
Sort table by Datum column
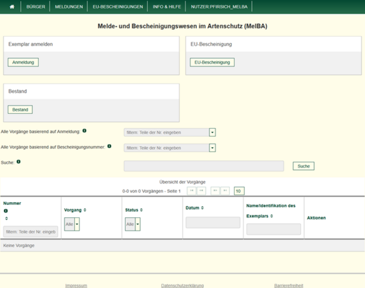tap(202, 208)
